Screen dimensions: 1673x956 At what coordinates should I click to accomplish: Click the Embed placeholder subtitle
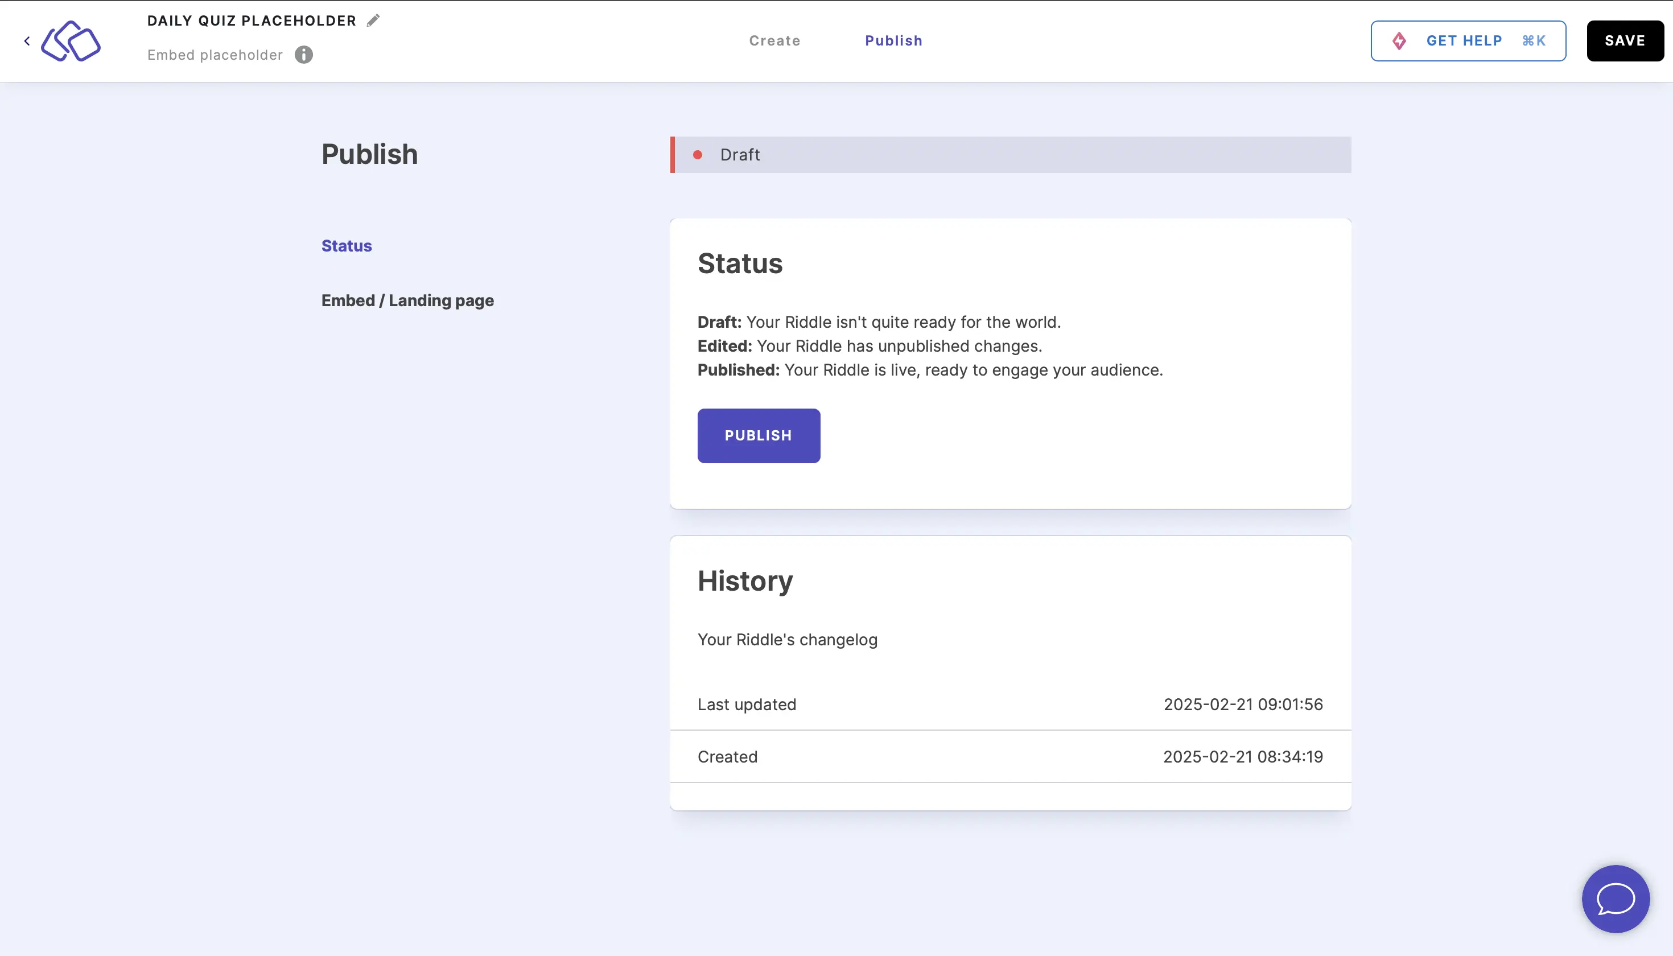(215, 55)
